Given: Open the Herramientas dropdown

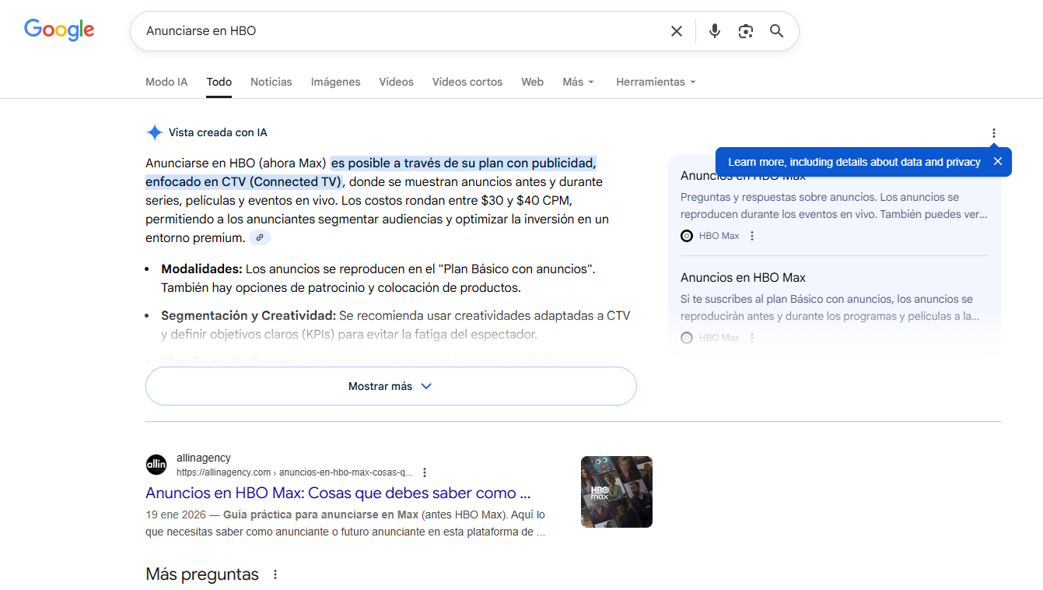Looking at the screenshot, I should pyautogui.click(x=655, y=82).
